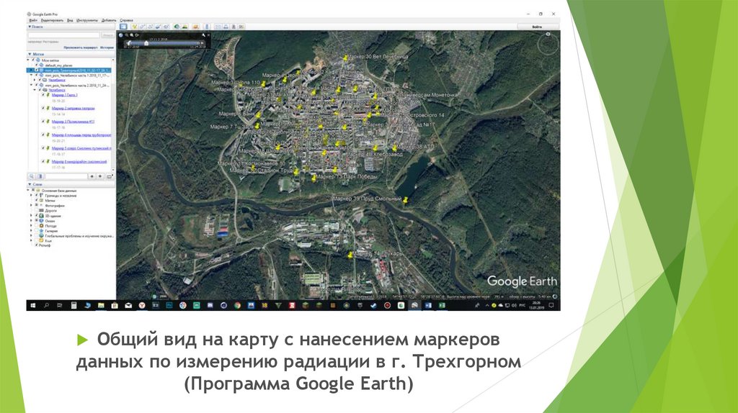Screen dimensions: 738x413
Task: Click the yellow pin for Маркер 14 Сухарь
Action: coord(350,254)
